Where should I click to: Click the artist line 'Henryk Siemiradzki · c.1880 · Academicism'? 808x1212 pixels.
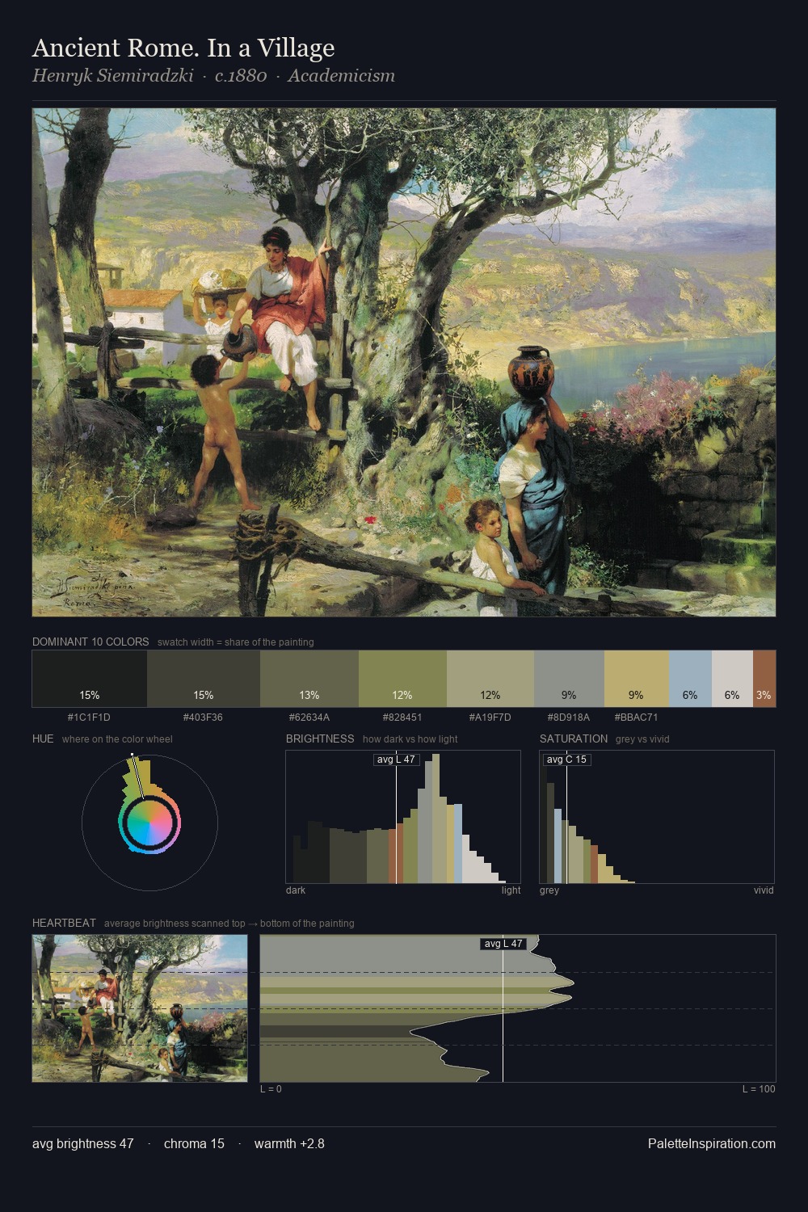click(214, 76)
